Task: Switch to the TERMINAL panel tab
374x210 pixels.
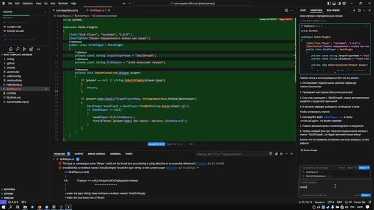Action: pyautogui.click(x=115, y=154)
